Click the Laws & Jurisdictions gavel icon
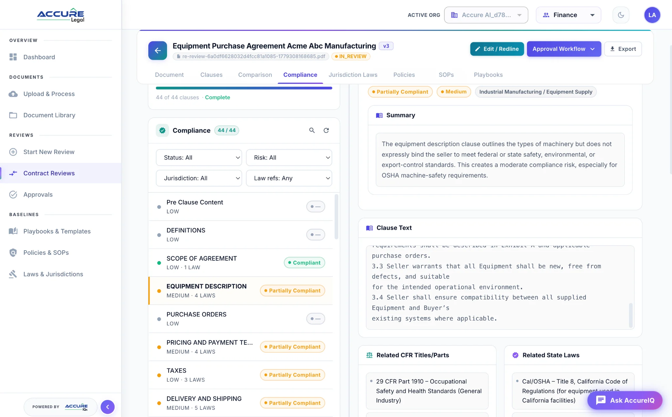 [x=13, y=274]
